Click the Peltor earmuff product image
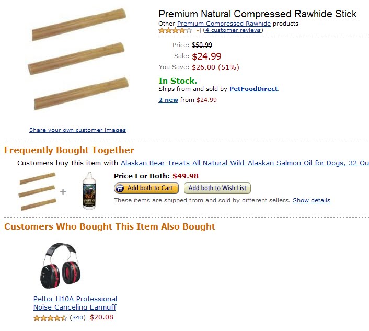The width and height of the screenshot is (369, 331). [58, 266]
